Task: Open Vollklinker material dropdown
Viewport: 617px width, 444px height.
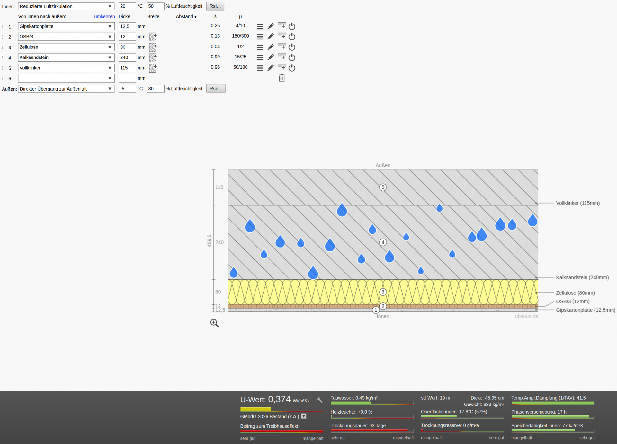Action: tap(66, 68)
